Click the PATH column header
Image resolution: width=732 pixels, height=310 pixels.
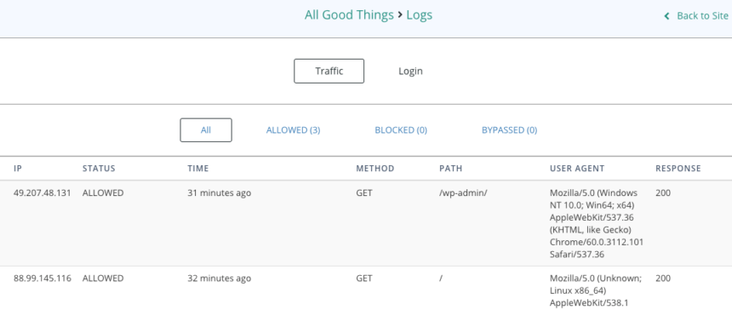click(x=451, y=169)
